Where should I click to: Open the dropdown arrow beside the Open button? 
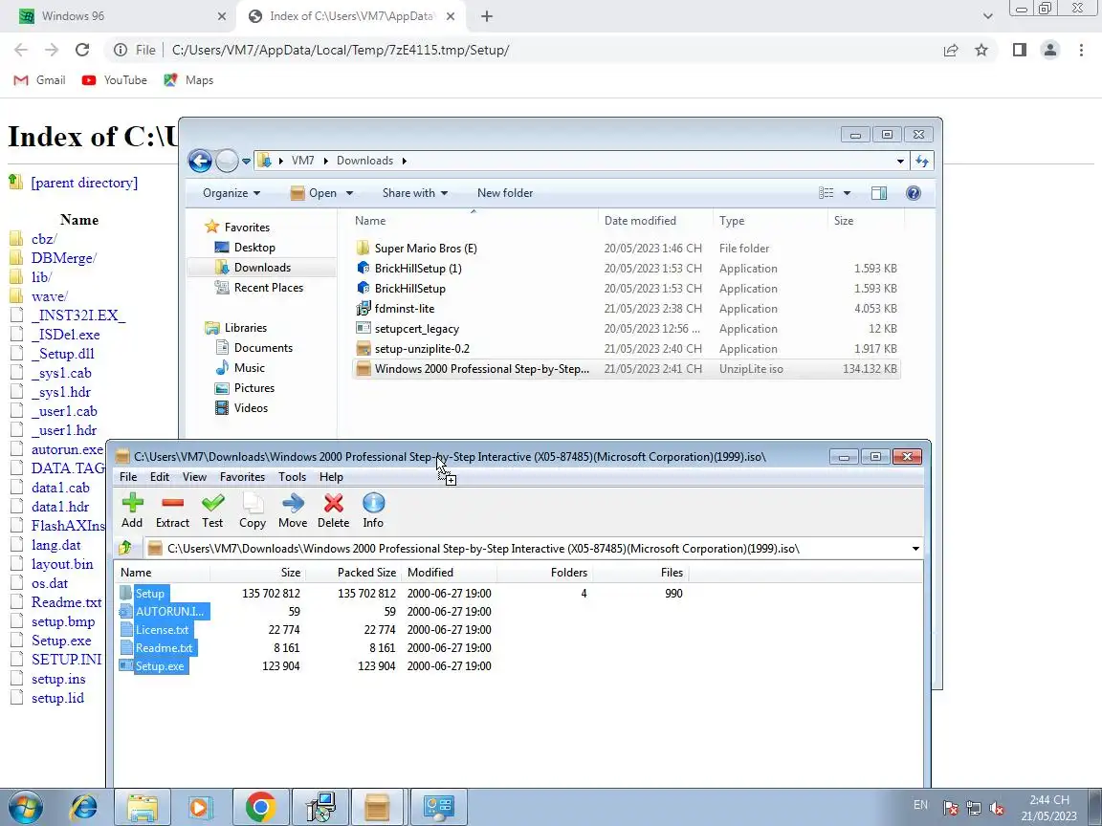[x=349, y=193]
